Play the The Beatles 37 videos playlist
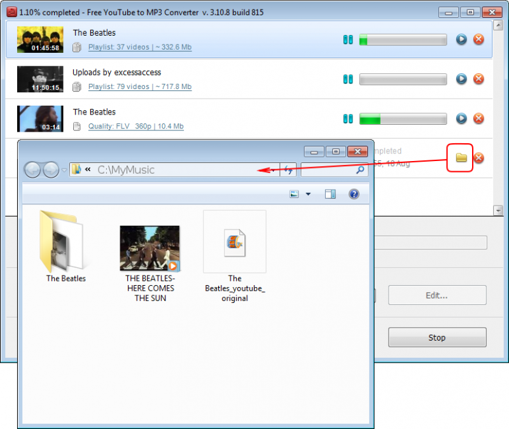This screenshot has width=509, height=429. 461,39
